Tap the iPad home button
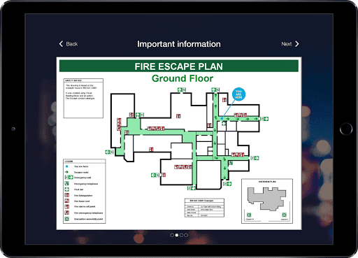The height and width of the screenshot is (258, 358). (x=346, y=129)
